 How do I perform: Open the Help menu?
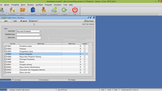click(71, 5)
